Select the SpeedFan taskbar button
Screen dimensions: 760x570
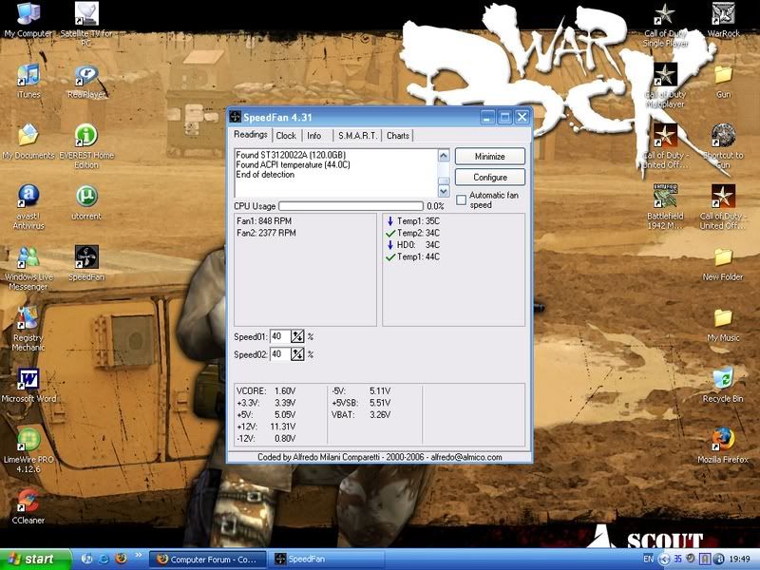(326, 559)
